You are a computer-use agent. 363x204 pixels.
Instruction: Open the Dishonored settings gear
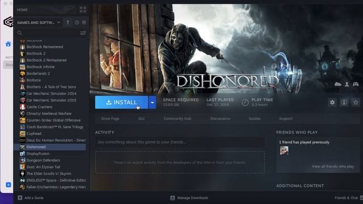[332, 102]
